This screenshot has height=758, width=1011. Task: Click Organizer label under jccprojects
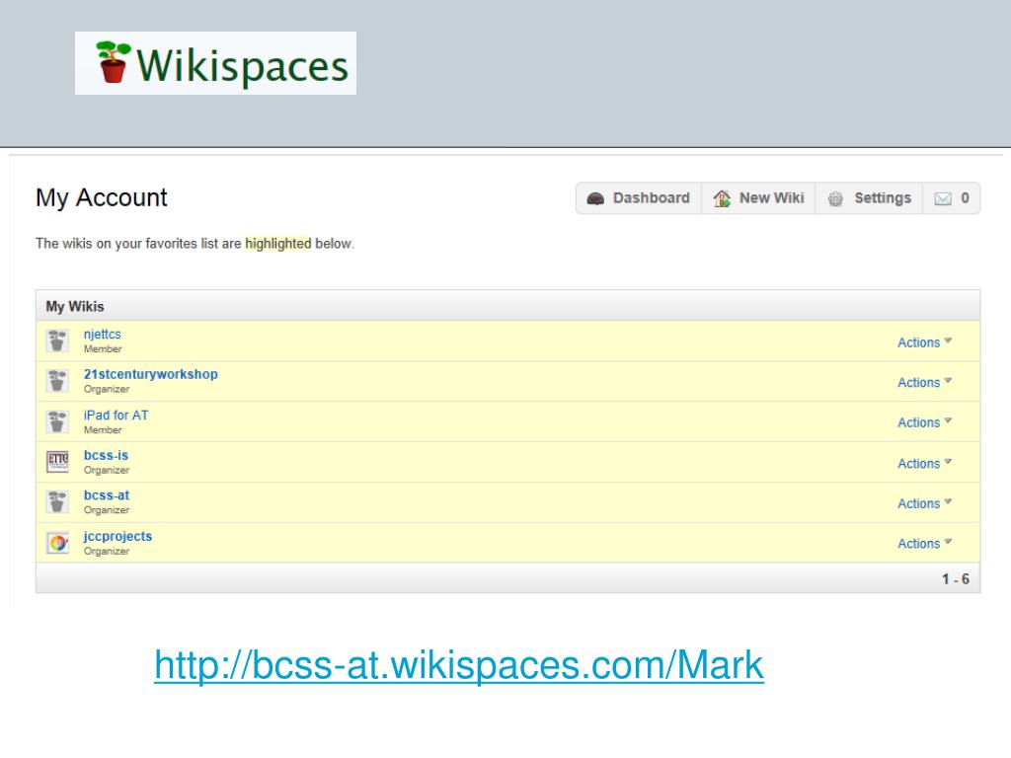tap(107, 551)
